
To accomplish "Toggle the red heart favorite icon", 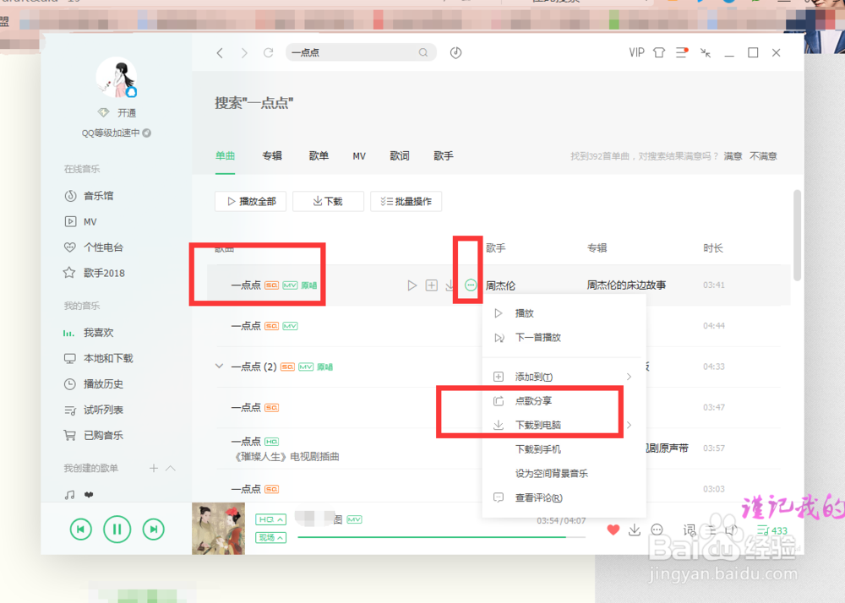I will tap(613, 530).
